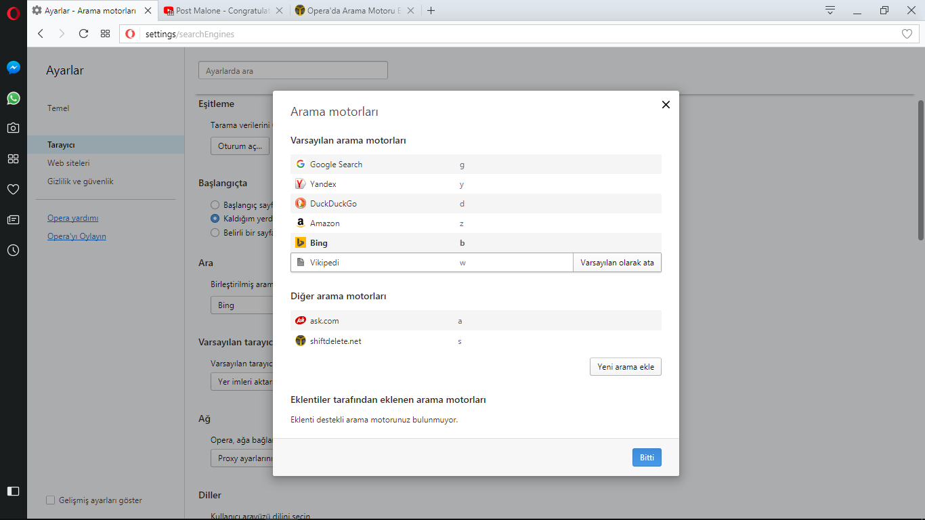Close the Arama motorları dialog
Image resolution: width=925 pixels, height=520 pixels.
pyautogui.click(x=666, y=104)
